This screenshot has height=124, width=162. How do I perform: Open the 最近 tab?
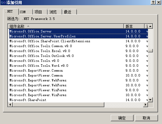[69, 12]
